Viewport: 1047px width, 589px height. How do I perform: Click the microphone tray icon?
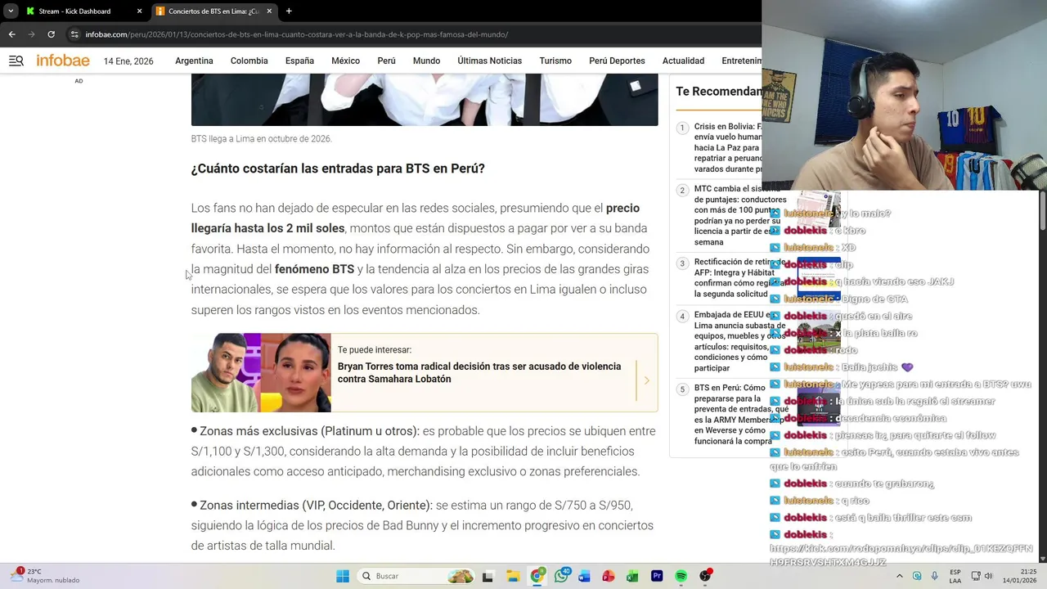point(934,576)
